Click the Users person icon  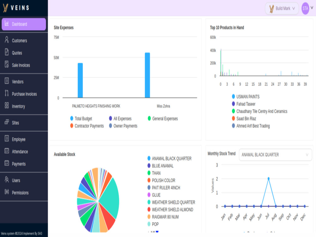tap(7, 179)
